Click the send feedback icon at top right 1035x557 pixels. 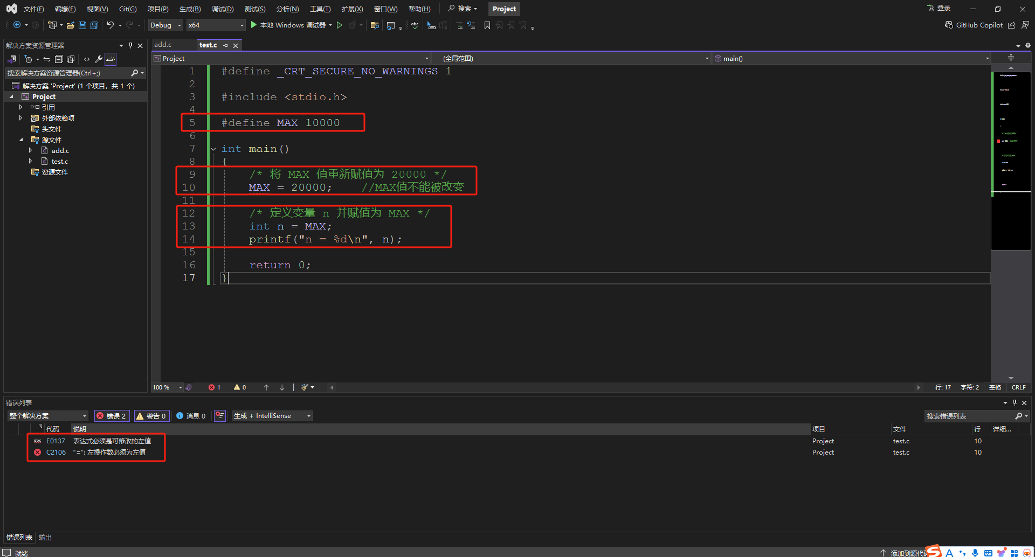pos(1025,25)
